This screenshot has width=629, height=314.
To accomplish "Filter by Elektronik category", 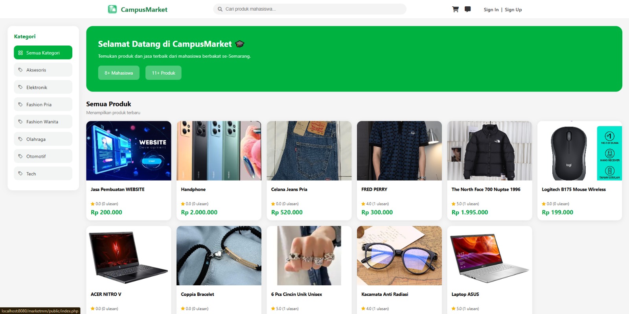I will [x=43, y=87].
